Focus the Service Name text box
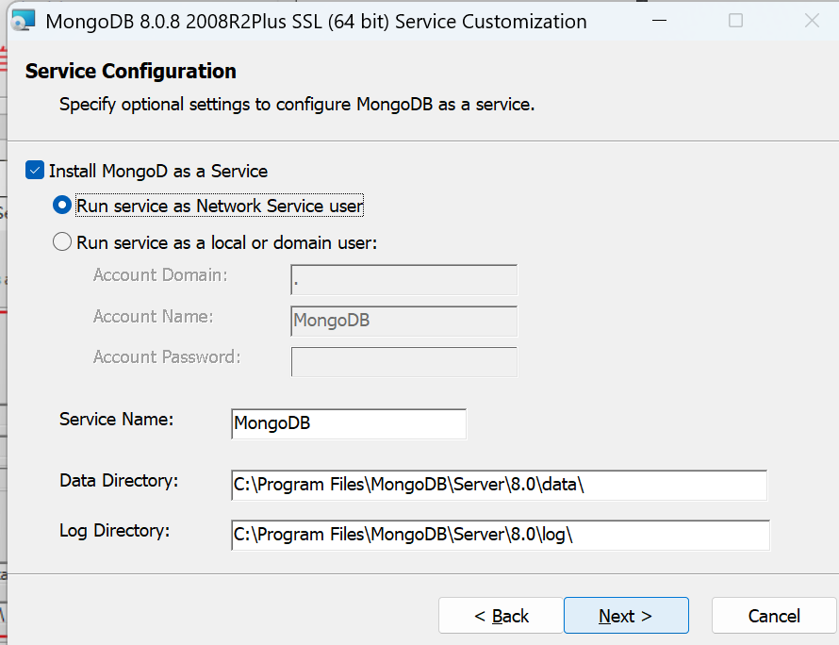This screenshot has width=839, height=645. click(349, 424)
